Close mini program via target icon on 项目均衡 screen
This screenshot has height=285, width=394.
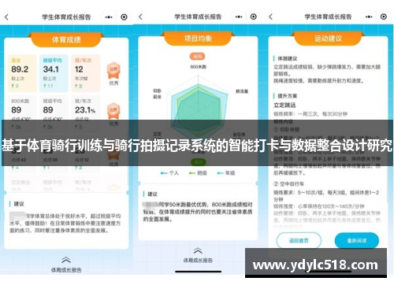(x=254, y=17)
